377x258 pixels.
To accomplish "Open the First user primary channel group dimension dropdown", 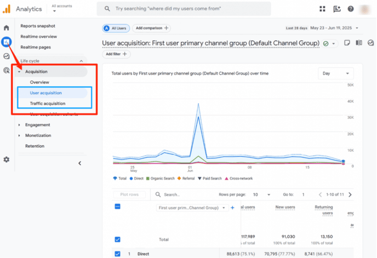I will tap(192, 208).
